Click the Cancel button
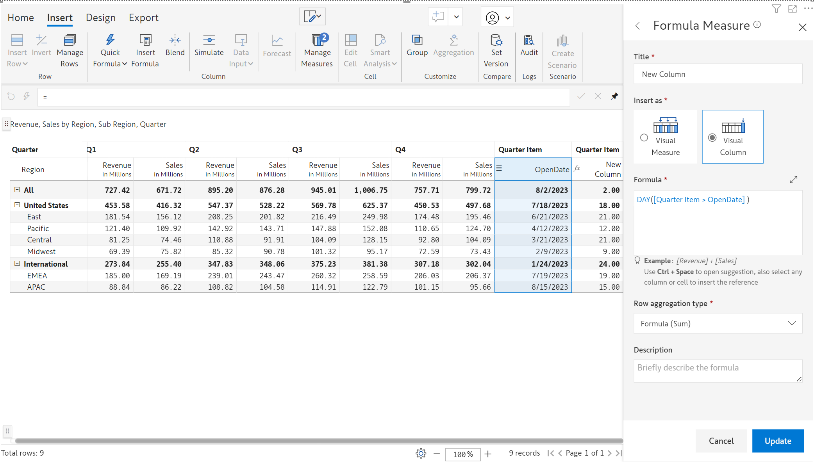The height and width of the screenshot is (463, 814). point(721,441)
